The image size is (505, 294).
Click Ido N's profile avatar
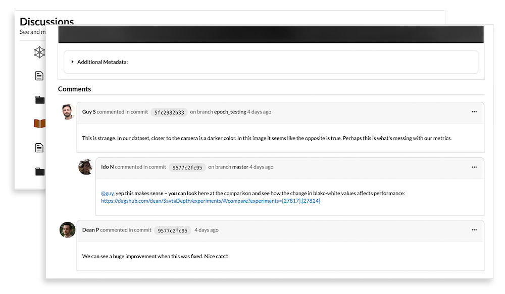click(86, 166)
